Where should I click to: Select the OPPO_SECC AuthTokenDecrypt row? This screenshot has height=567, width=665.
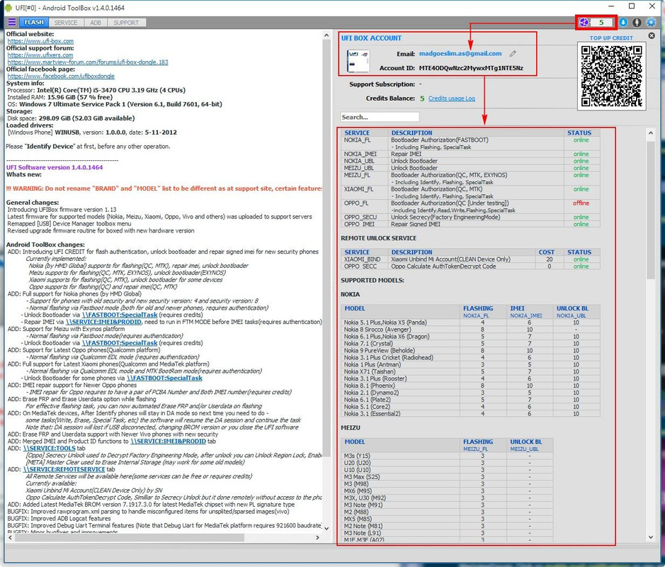[470, 266]
